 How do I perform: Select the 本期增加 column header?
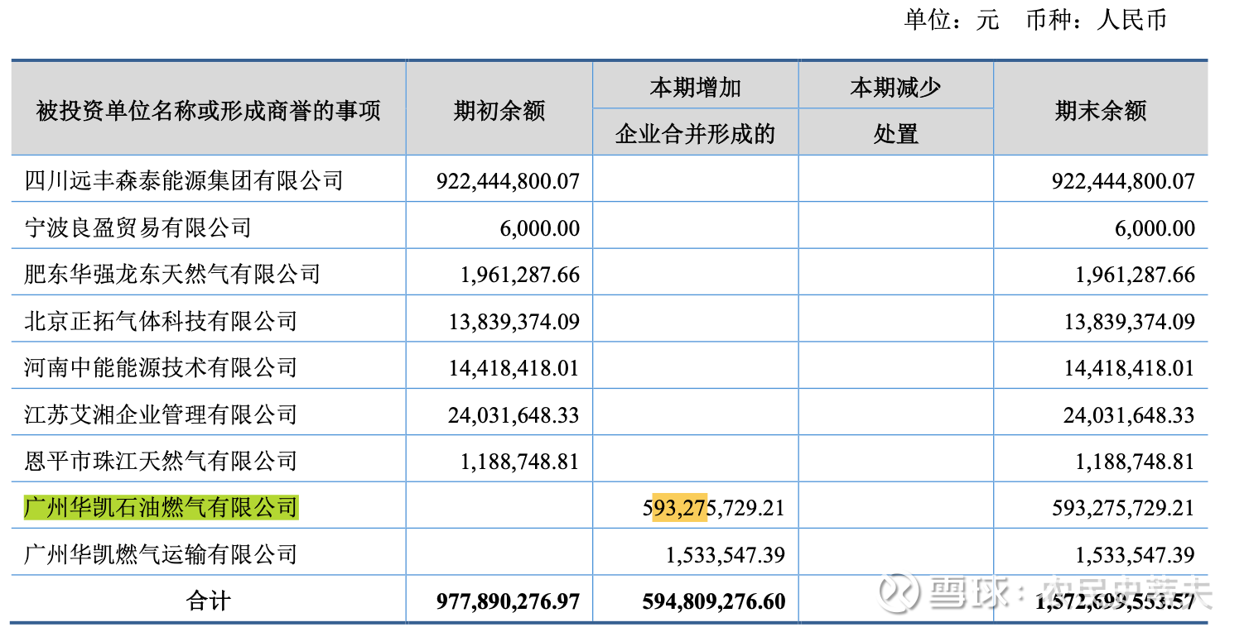point(695,87)
